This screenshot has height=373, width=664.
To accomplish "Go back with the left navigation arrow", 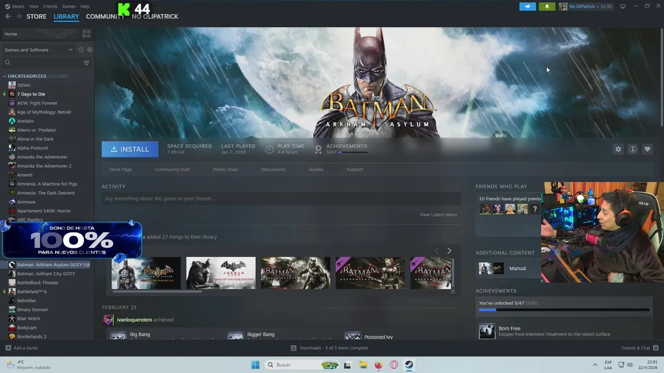I will pyautogui.click(x=8, y=16).
